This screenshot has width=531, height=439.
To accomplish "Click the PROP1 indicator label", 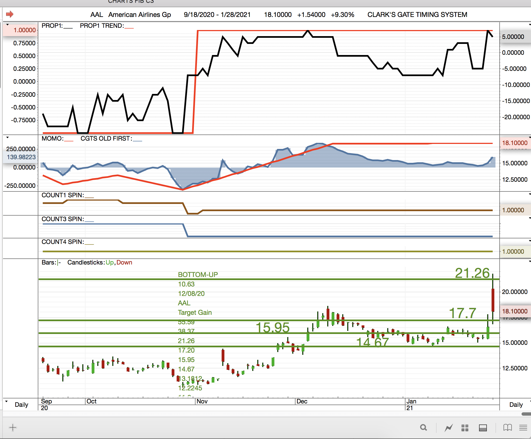I will click(52, 26).
